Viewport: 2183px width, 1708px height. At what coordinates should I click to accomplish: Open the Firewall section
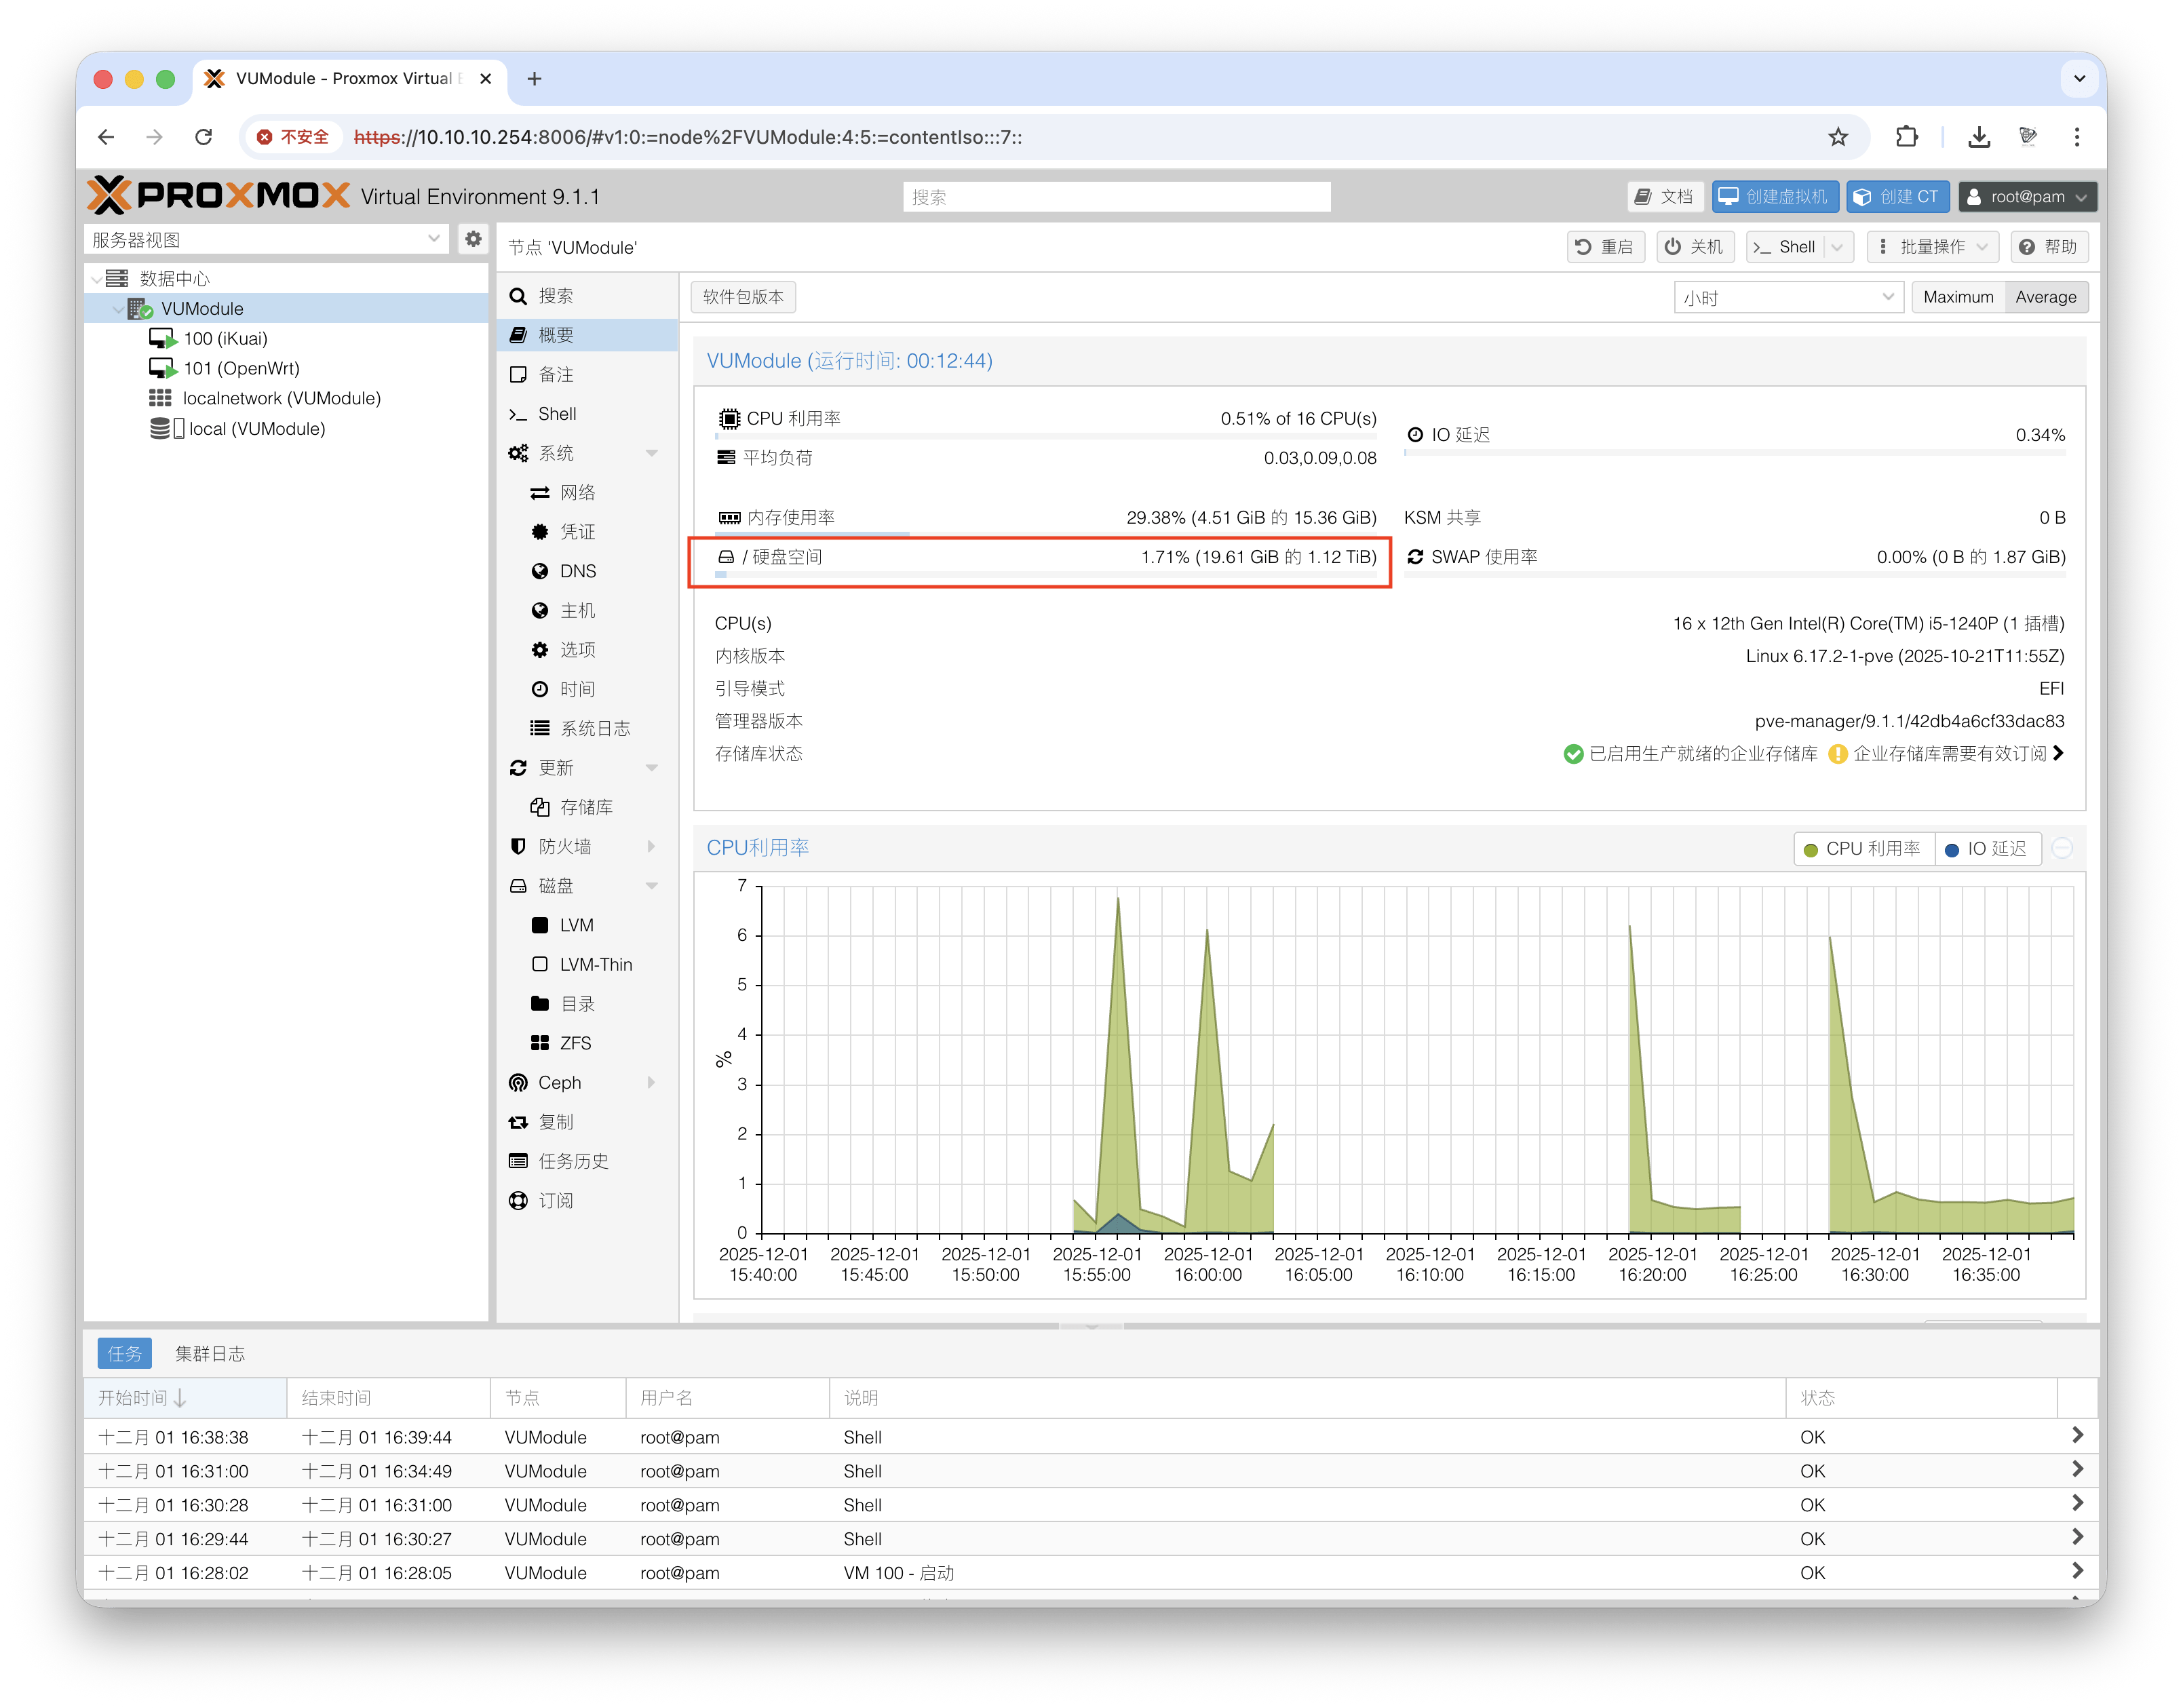[x=564, y=846]
